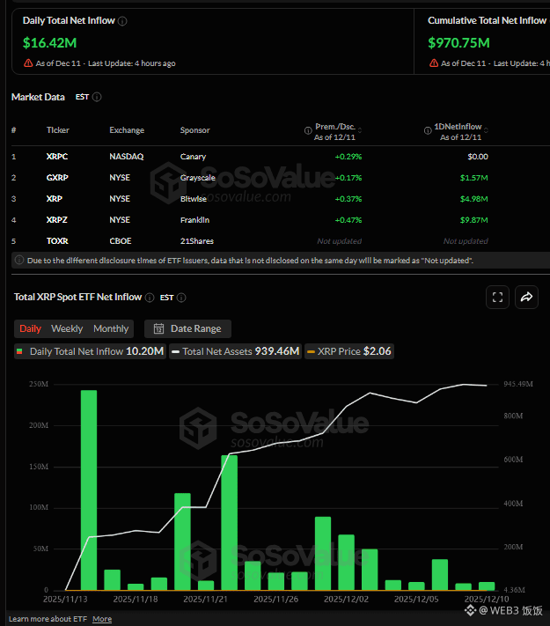Click the Franklin sponsor cell
550x626 pixels.
[x=194, y=220]
